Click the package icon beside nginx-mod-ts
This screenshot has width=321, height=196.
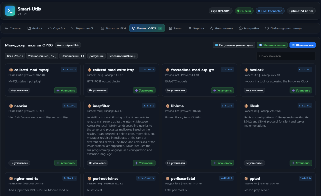11,178
